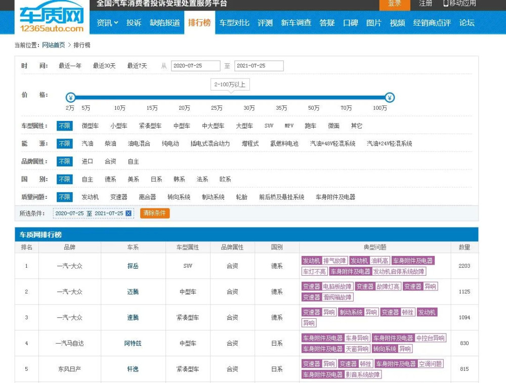Viewport: 506px width, 383px height.
Task: Select MPV vehicle type filter
Action: 289,126
